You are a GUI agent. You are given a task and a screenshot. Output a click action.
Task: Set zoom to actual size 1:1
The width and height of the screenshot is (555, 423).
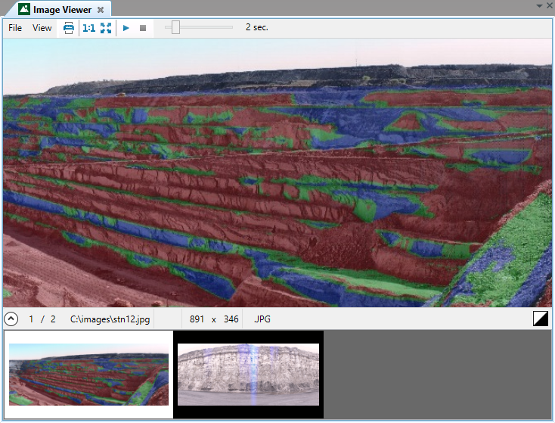pos(88,28)
